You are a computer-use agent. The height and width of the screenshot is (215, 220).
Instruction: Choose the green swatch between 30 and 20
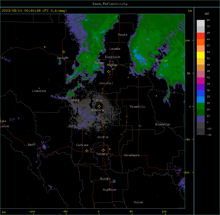(x=201, y=106)
